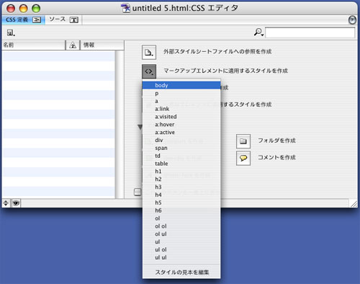Click the CSS list vertical scrollbar
The height and width of the screenshot is (284, 360).
click(120, 124)
